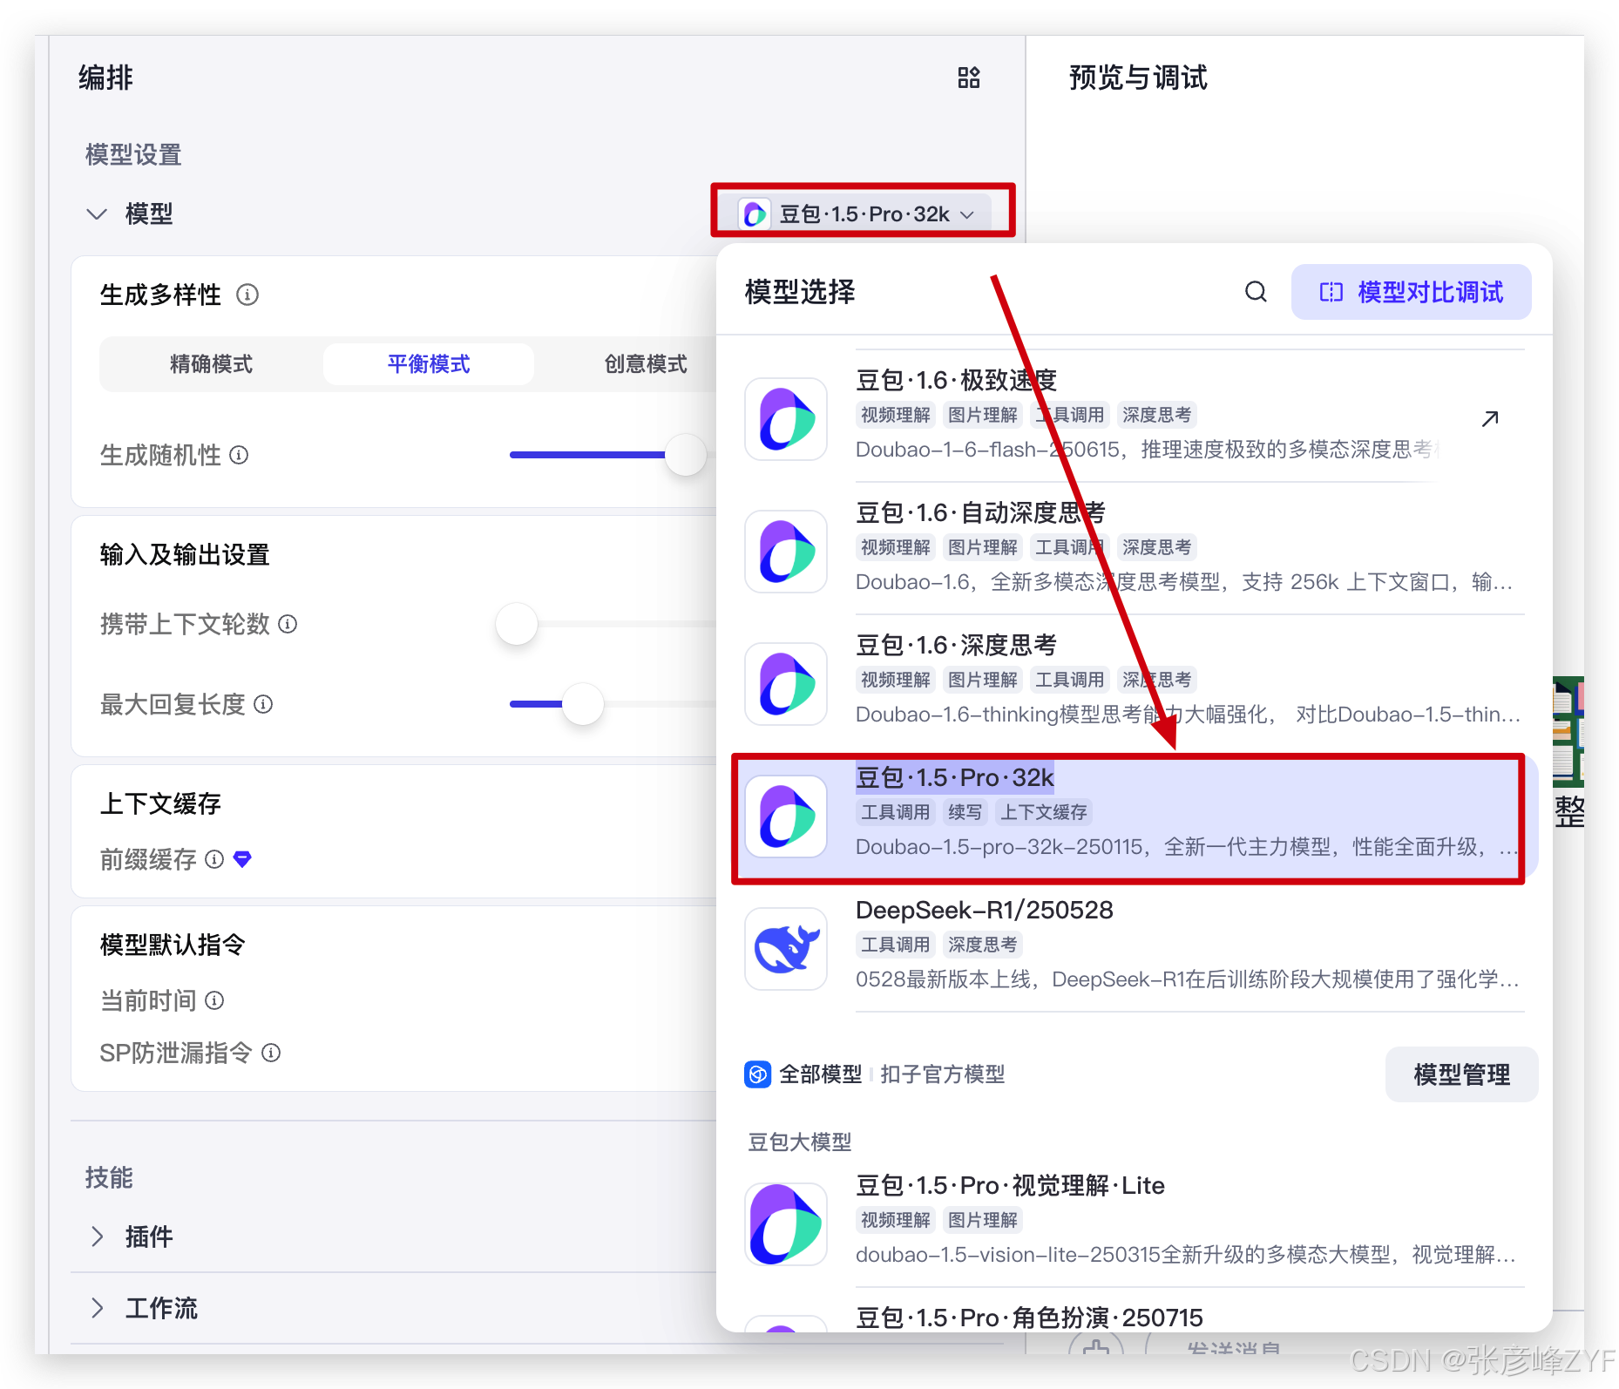Select the DeepSeek-R1/250528 model
This screenshot has height=1389, width=1619.
pos(1134,947)
